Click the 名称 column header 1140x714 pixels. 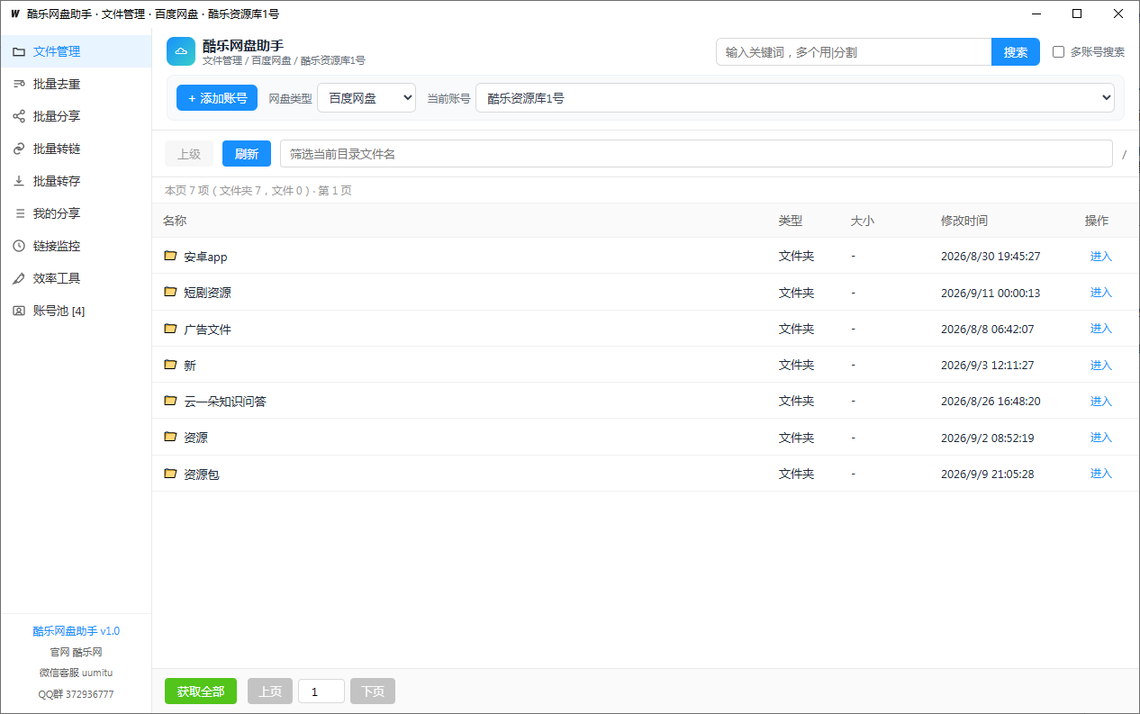175,221
